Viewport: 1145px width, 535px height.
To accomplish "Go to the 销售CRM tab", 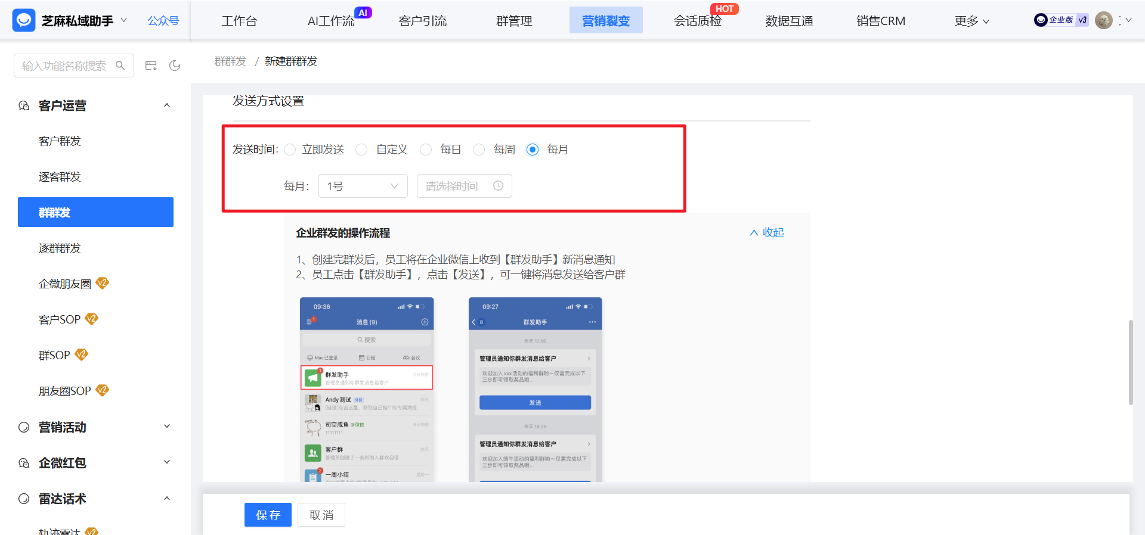I will (881, 21).
